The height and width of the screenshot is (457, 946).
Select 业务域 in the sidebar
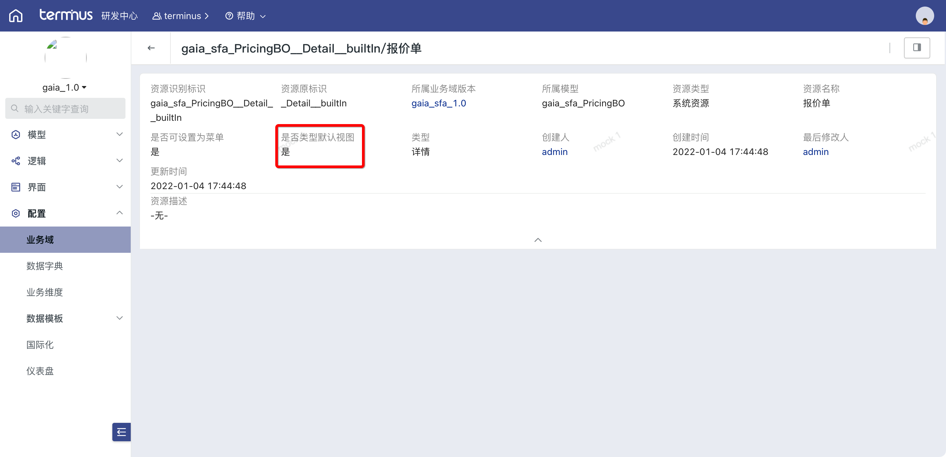click(65, 240)
